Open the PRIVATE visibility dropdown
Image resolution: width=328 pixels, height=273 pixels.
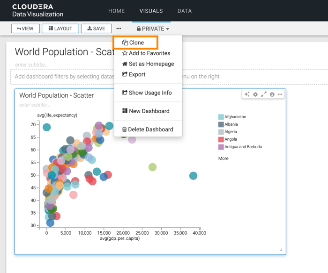(152, 29)
